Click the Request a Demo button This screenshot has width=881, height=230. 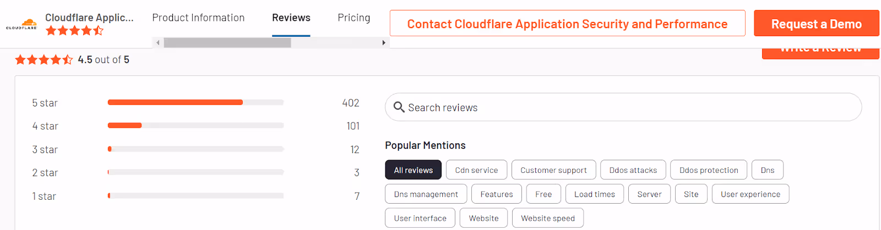[817, 24]
